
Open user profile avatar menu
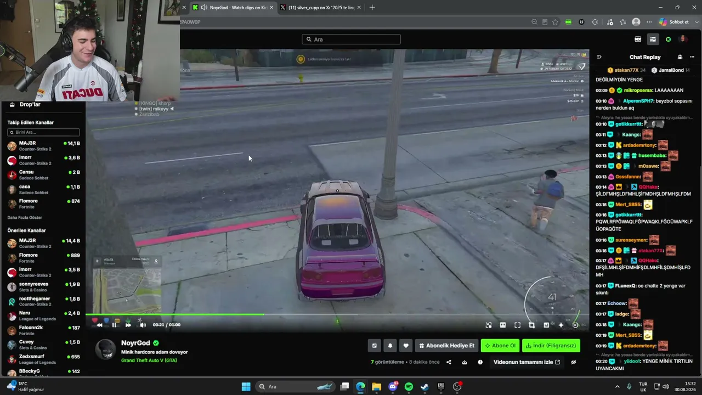pos(683,39)
